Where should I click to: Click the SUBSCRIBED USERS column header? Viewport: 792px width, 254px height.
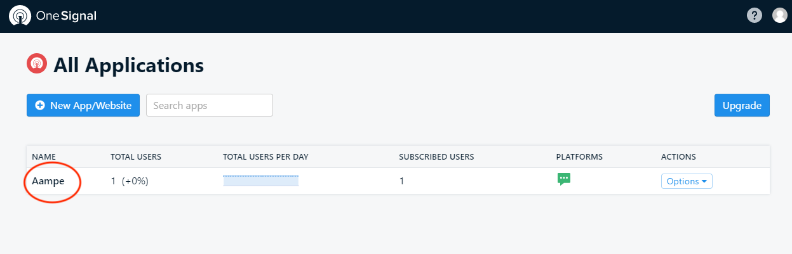pyautogui.click(x=436, y=156)
